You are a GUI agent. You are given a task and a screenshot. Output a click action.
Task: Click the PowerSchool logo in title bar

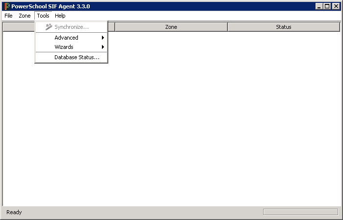(7, 6)
